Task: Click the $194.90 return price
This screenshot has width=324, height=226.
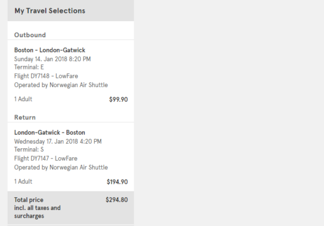Action: click(x=117, y=182)
